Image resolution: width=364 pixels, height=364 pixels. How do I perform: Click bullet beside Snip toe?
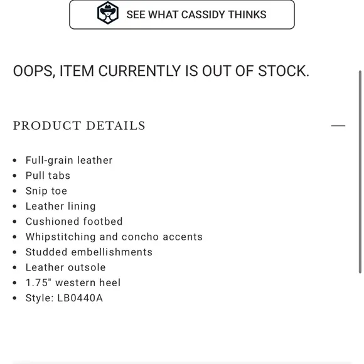coord(14,191)
